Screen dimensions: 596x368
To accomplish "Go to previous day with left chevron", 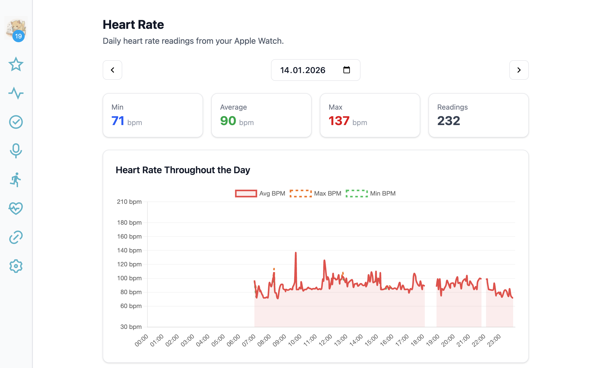I will 112,70.
